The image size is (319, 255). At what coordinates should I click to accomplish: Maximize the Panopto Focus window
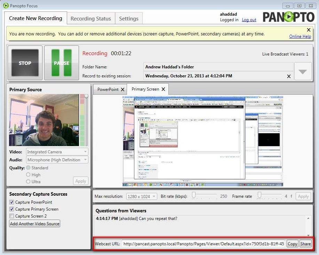[299, 6]
